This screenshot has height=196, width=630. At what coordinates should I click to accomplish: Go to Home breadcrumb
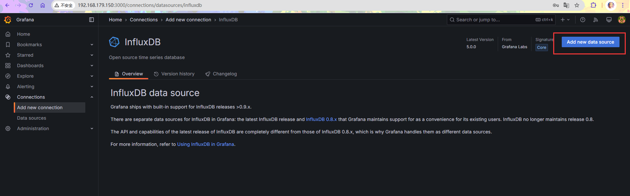pyautogui.click(x=115, y=20)
